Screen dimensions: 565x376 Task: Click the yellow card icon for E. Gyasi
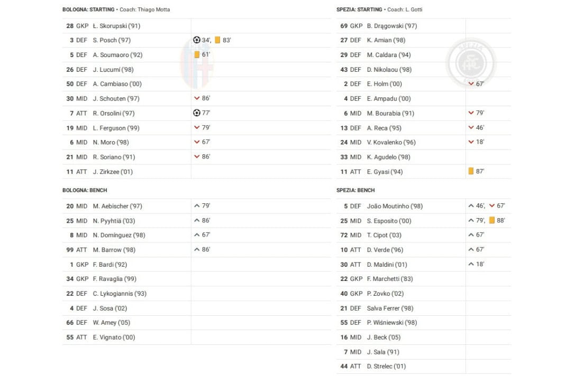(x=471, y=171)
